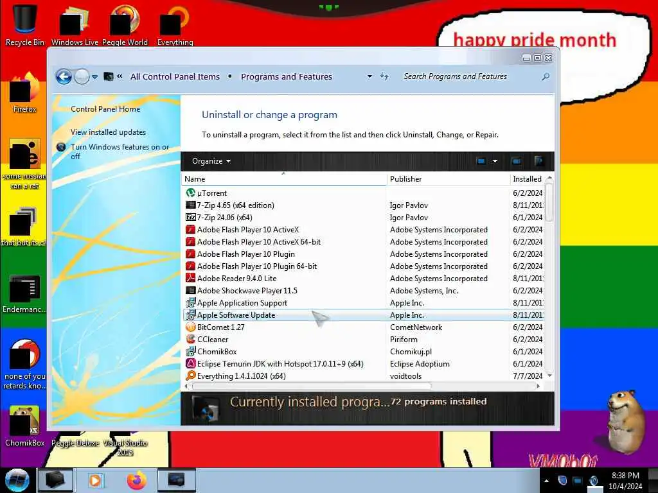Select Adobe Flash Player 10 Plugin
The image size is (658, 493).
click(x=364, y=254)
